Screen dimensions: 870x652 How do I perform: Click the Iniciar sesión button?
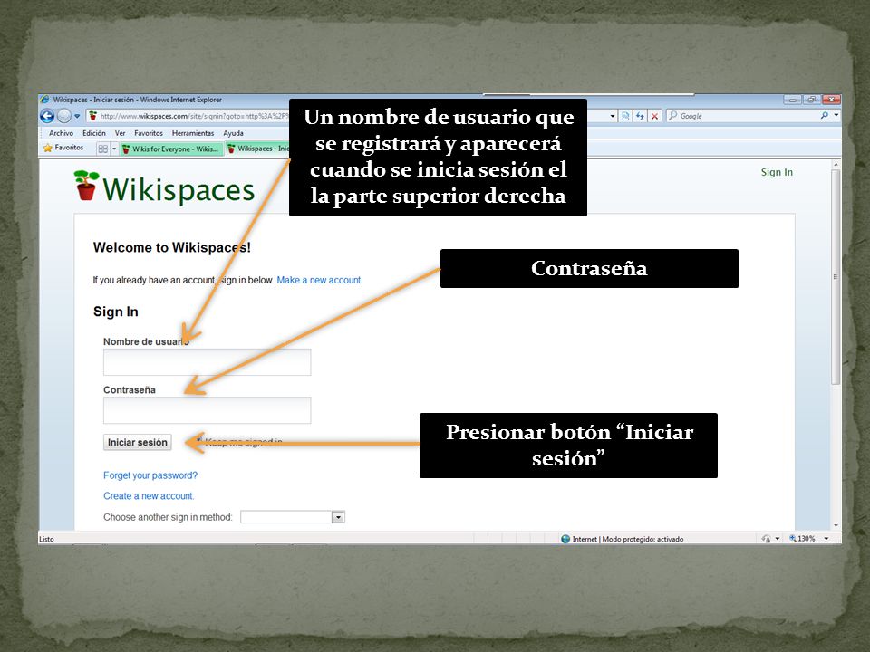137,443
